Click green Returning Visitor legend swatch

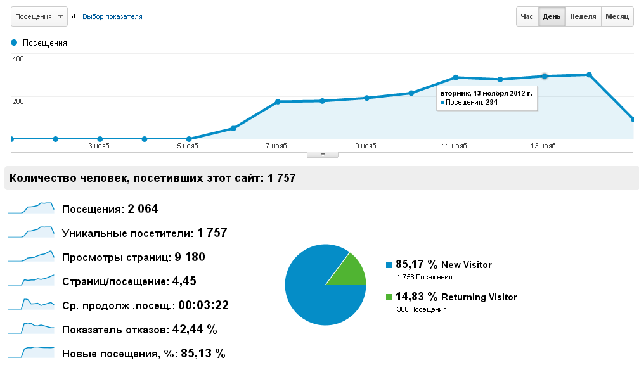click(389, 297)
